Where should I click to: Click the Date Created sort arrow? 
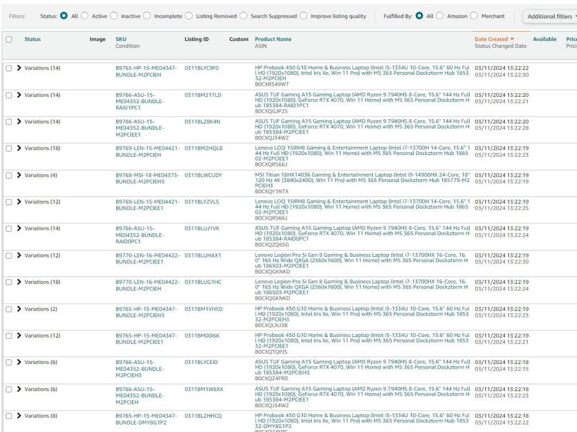pyautogui.click(x=512, y=39)
